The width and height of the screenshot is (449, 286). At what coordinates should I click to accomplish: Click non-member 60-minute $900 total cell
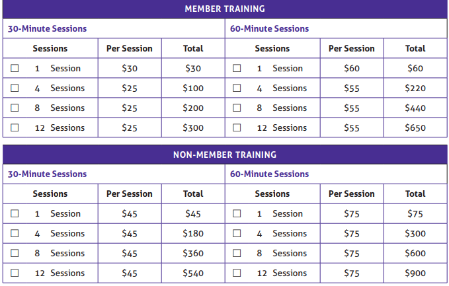(415, 273)
